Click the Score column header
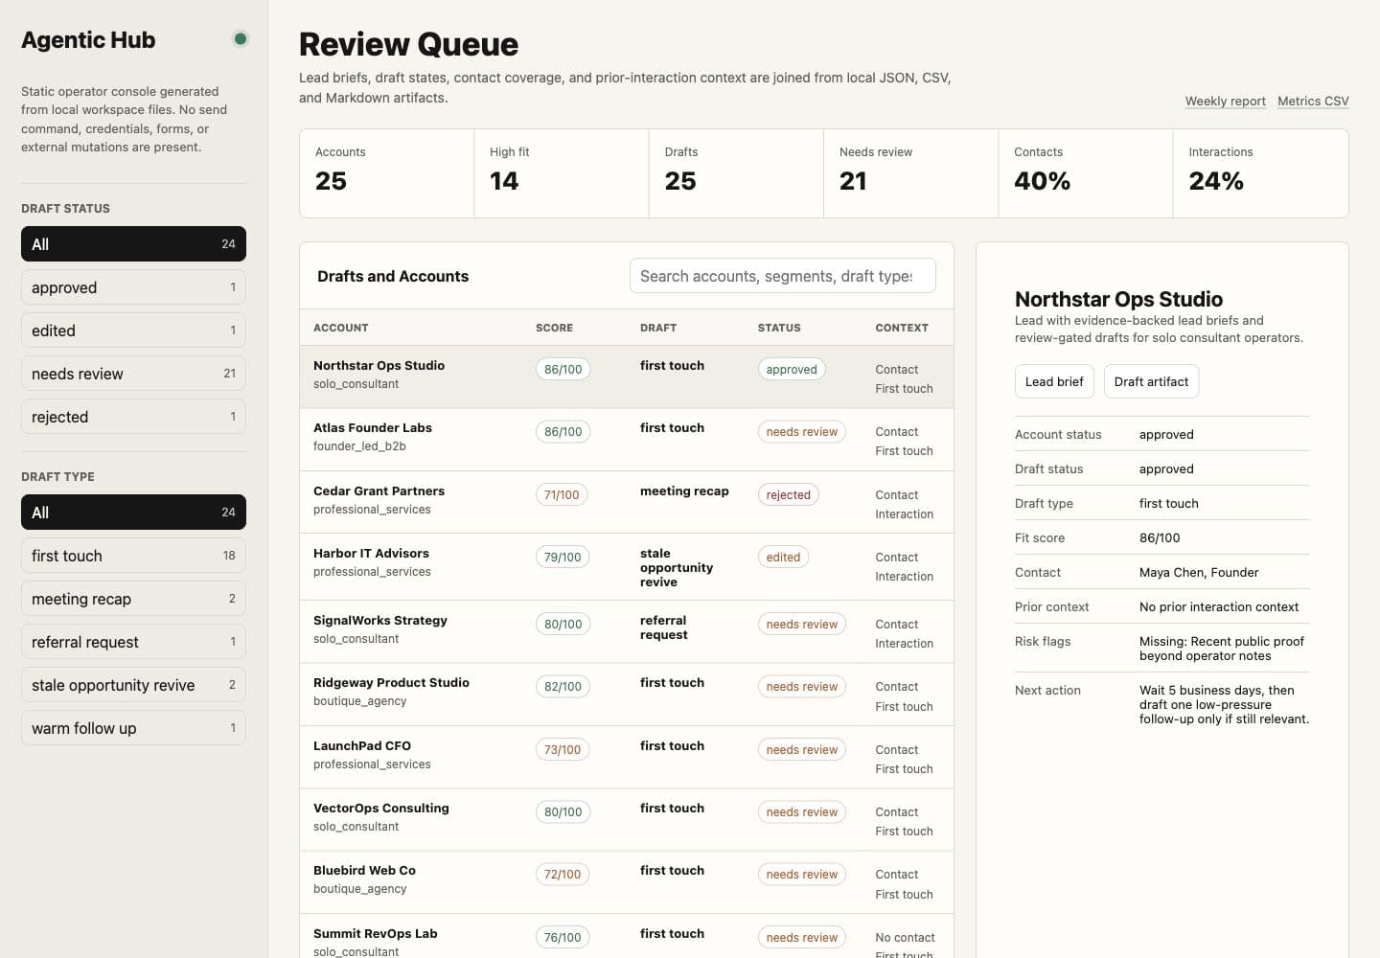Viewport: 1380px width, 958px height. coord(554,328)
